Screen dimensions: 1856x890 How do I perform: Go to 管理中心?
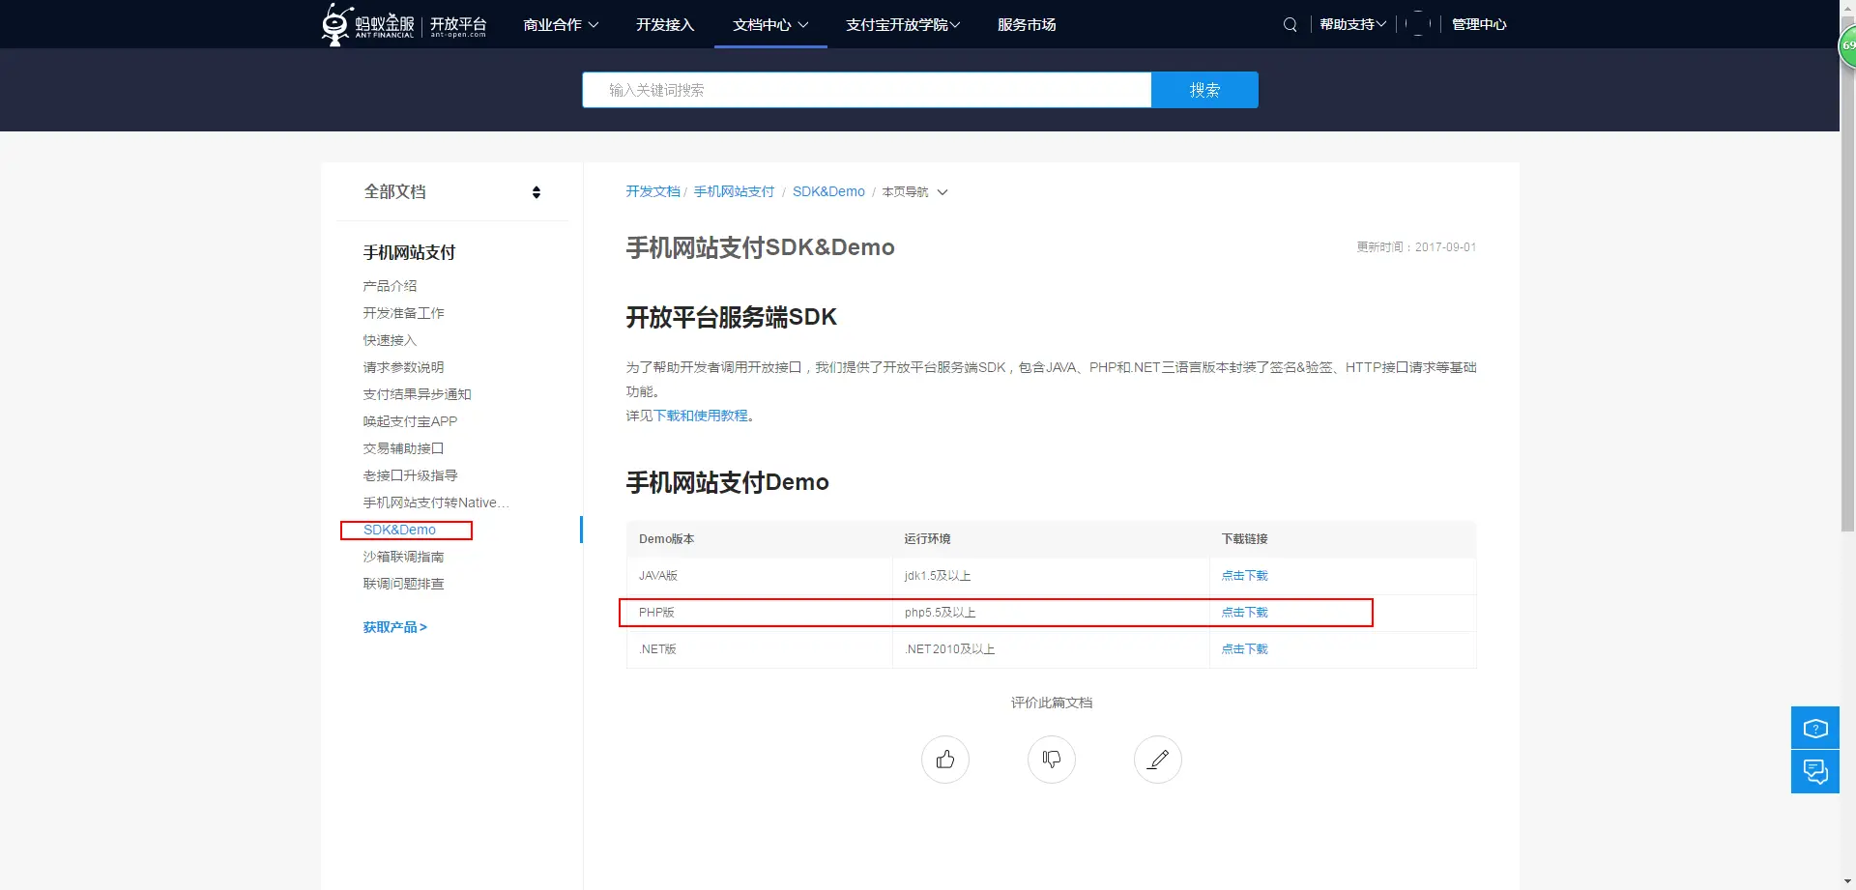(1479, 25)
